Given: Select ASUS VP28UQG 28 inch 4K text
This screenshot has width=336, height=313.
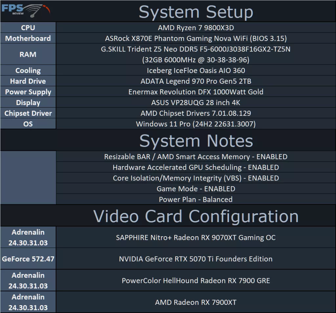Looking at the screenshot, I should (x=196, y=103).
